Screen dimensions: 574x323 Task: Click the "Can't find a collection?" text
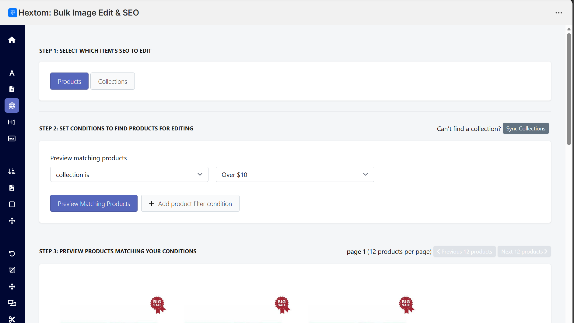[469, 129]
